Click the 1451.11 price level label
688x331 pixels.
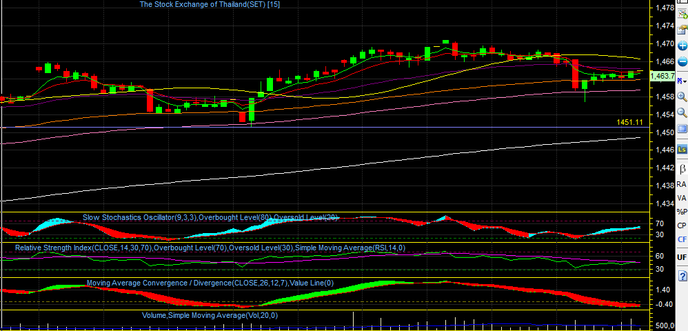(x=629, y=123)
